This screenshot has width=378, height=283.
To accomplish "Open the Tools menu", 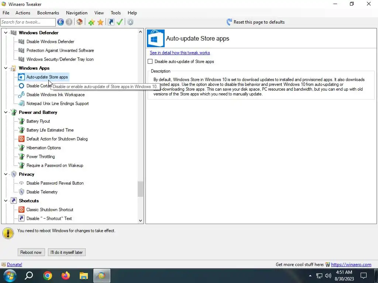I will click(116, 13).
